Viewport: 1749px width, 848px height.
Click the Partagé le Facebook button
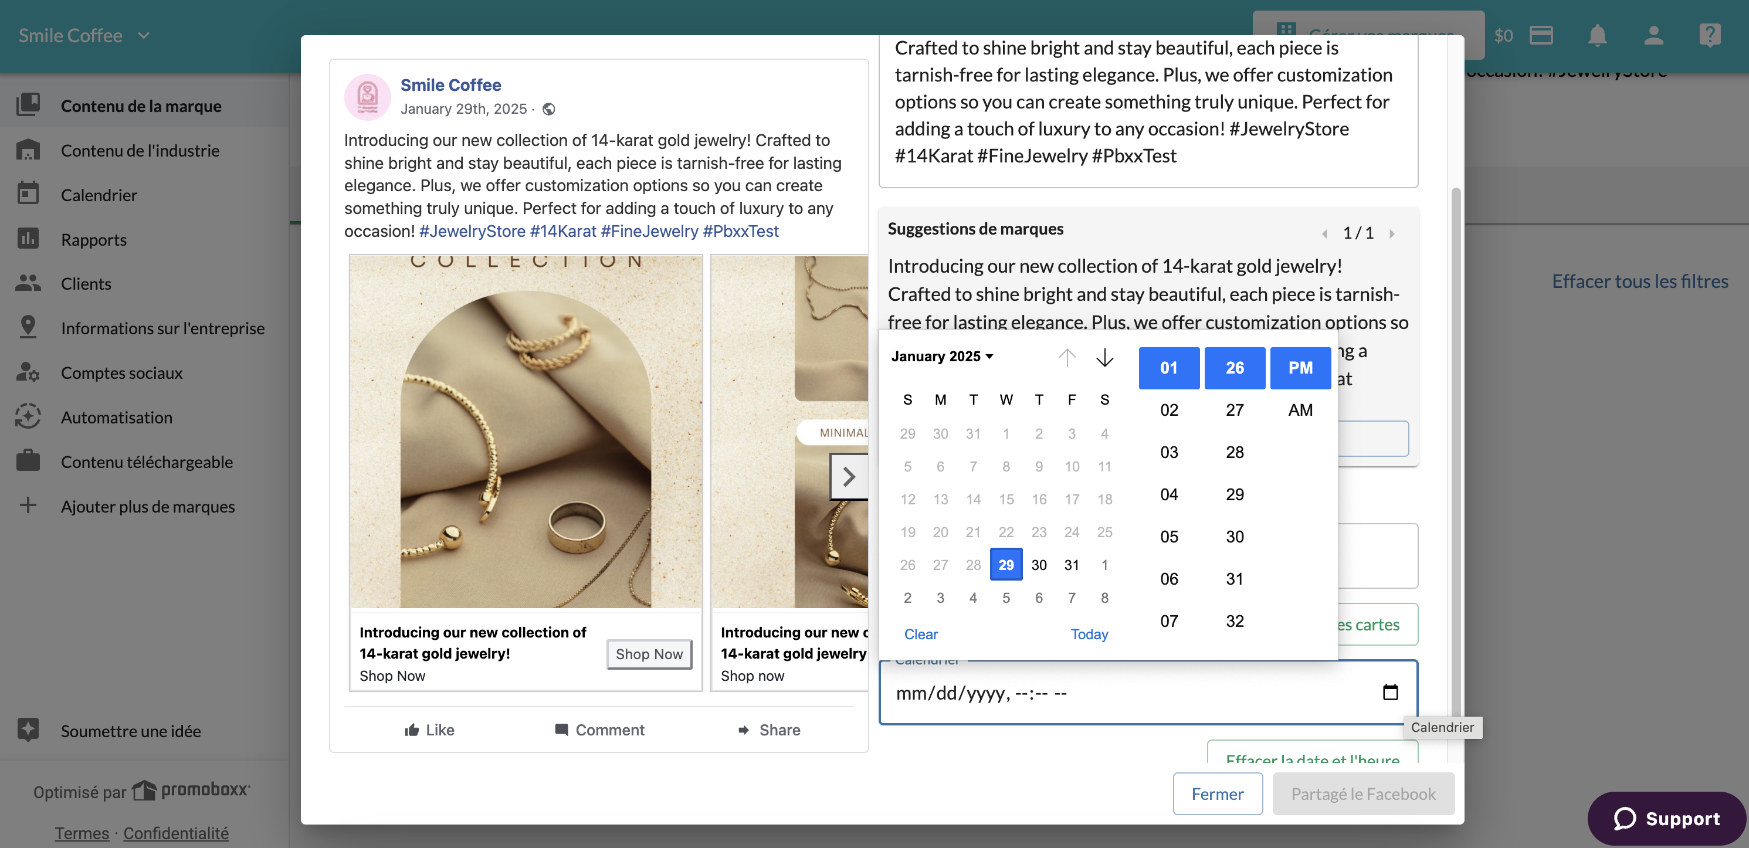click(1362, 793)
